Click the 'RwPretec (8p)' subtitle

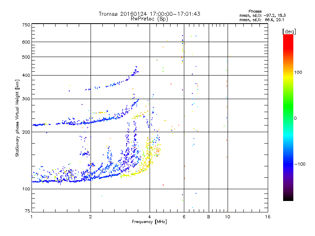(149, 19)
